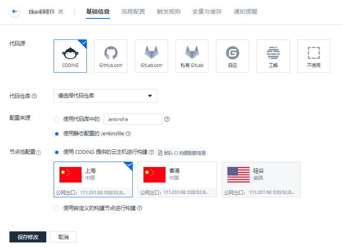Select 使用自定义的构建节点进行构建 radio button
343x249 pixels.
coord(57,208)
